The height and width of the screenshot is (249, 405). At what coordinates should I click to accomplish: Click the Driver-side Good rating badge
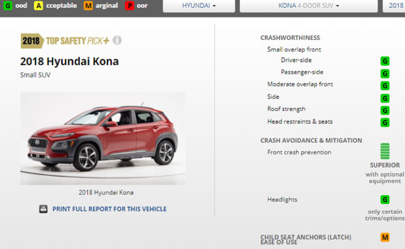(385, 61)
